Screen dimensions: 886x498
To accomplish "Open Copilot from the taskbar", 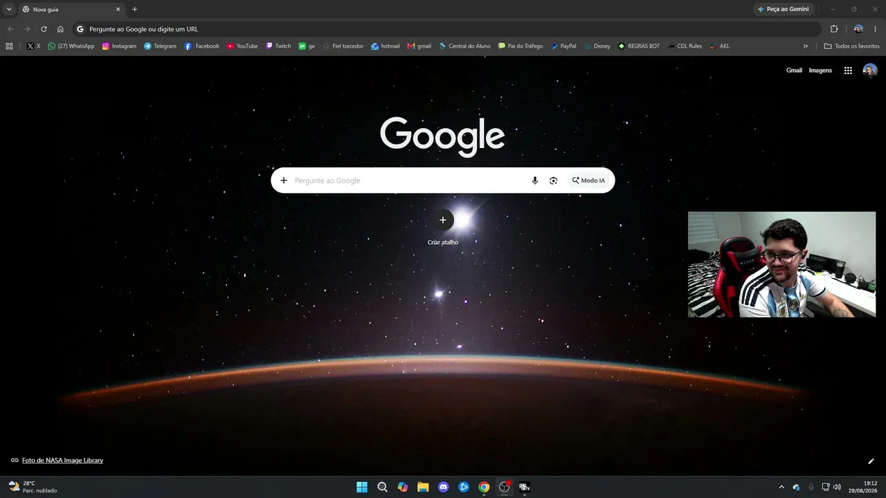I will 403,487.
